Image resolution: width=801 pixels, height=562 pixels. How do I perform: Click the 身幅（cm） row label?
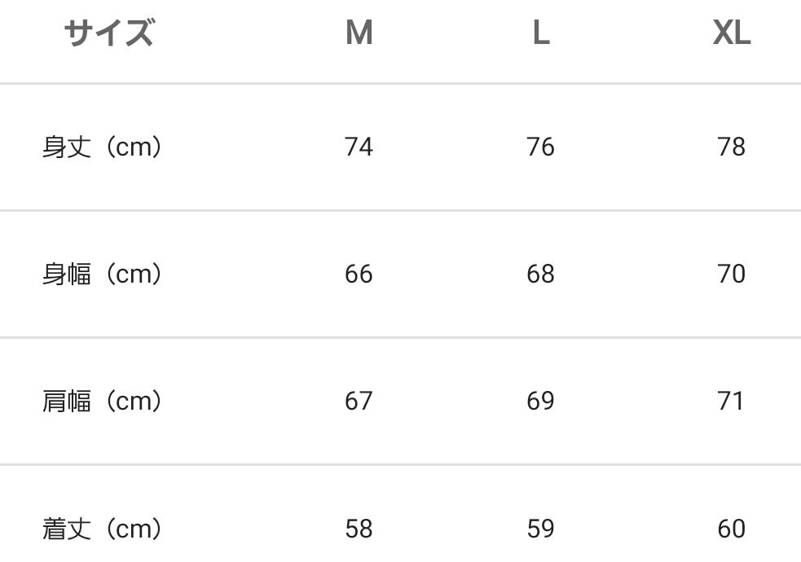pos(103,274)
